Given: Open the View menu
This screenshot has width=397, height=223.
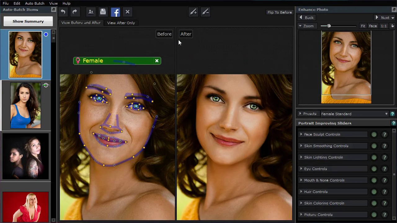Looking at the screenshot, I should pyautogui.click(x=53, y=3).
